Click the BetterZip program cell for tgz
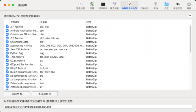196x112 pixels. [x=91, y=64]
